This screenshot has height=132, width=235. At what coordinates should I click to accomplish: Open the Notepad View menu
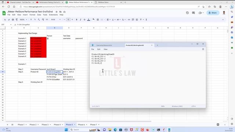(x=105, y=49)
